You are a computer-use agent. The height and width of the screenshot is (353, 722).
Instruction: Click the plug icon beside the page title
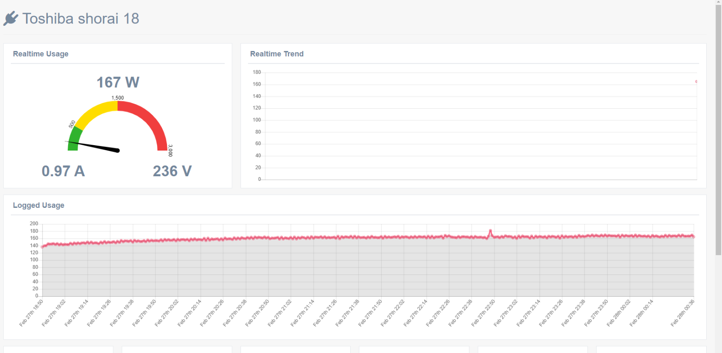[10, 18]
